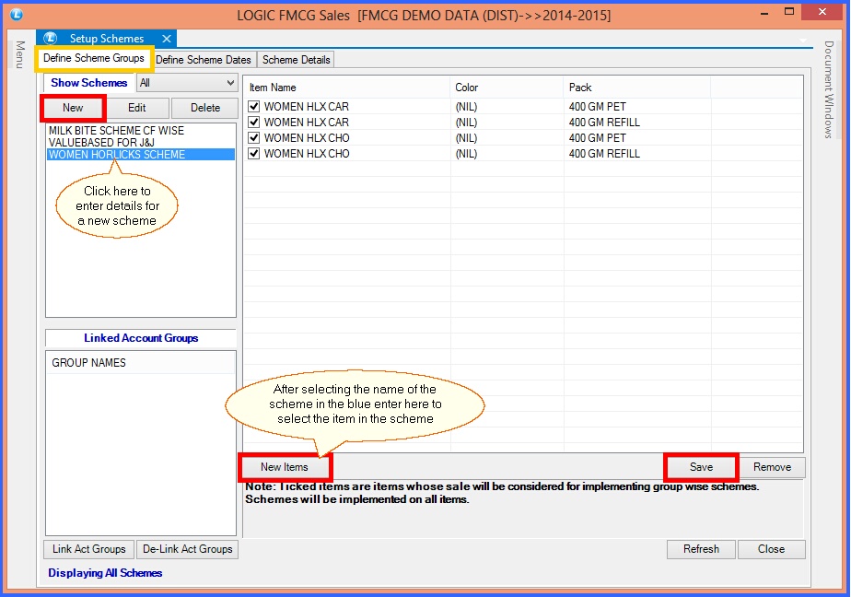Click the Logic app icon in title bar
The height and width of the screenshot is (597, 851).
[17, 15]
